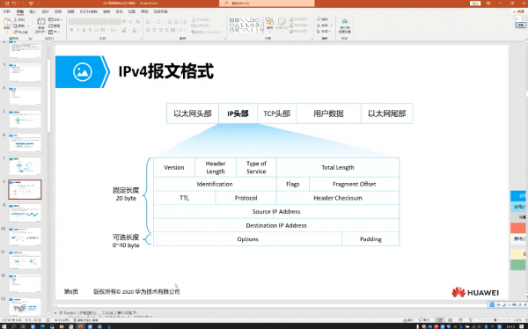Open the slide Layout dropdown
This screenshot has width=528, height=329.
(55, 19)
